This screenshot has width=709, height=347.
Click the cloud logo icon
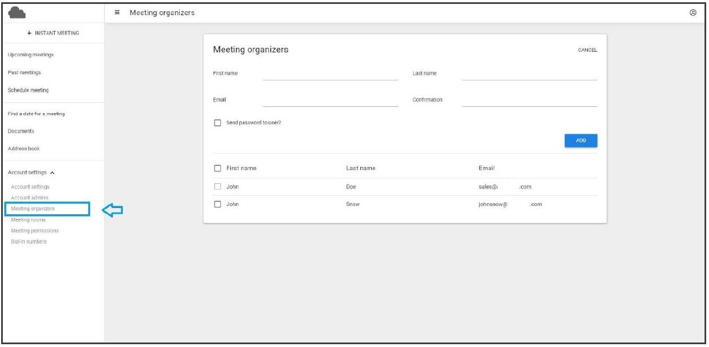coord(19,12)
